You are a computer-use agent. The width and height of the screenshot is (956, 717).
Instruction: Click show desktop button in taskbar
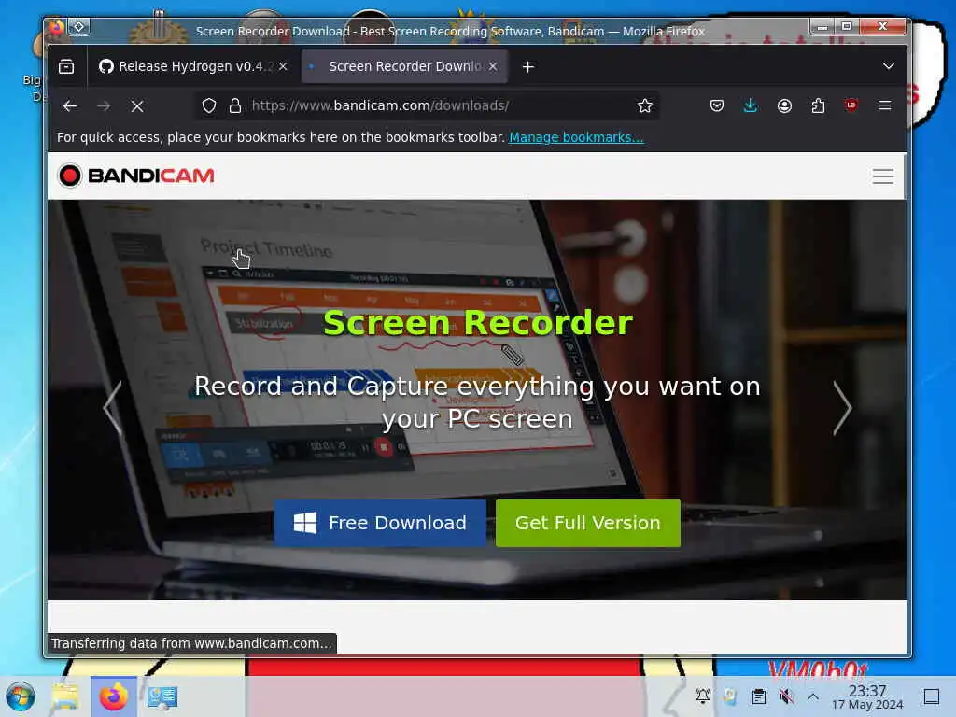tap(932, 696)
